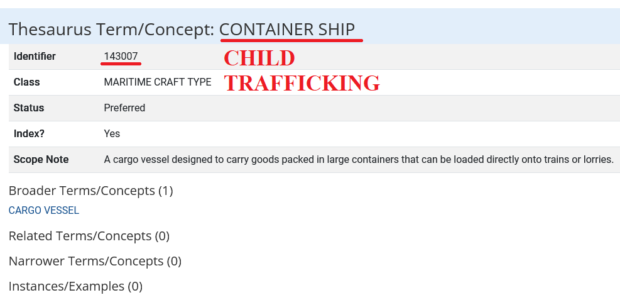Click the Narrower Terms/Concepts (0) heading
Image resolution: width=620 pixels, height=295 pixels.
[95, 261]
